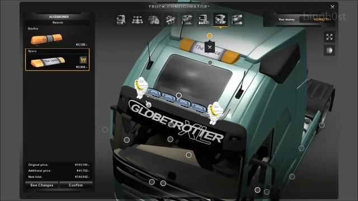Select the windshield slot node on the driver's side
The width and height of the screenshot is (358, 201).
click(127, 140)
